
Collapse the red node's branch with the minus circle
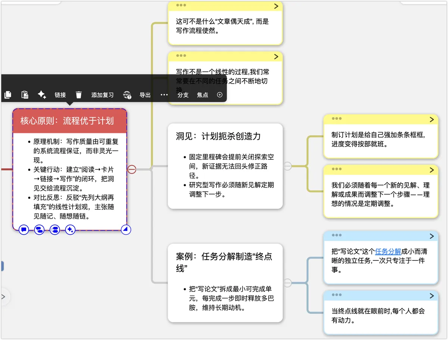click(132, 169)
